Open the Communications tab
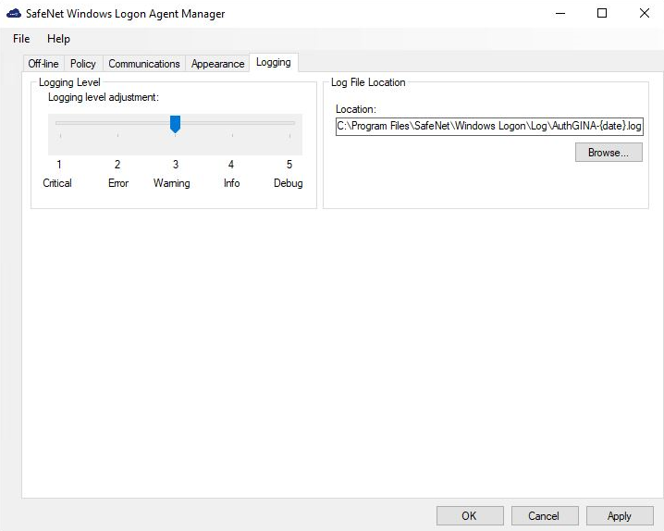The image size is (664, 531). [x=144, y=64]
